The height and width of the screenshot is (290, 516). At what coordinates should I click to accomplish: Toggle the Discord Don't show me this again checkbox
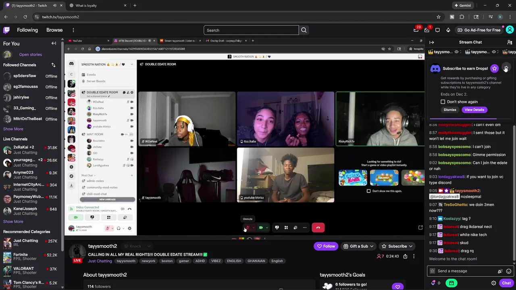pos(368,191)
